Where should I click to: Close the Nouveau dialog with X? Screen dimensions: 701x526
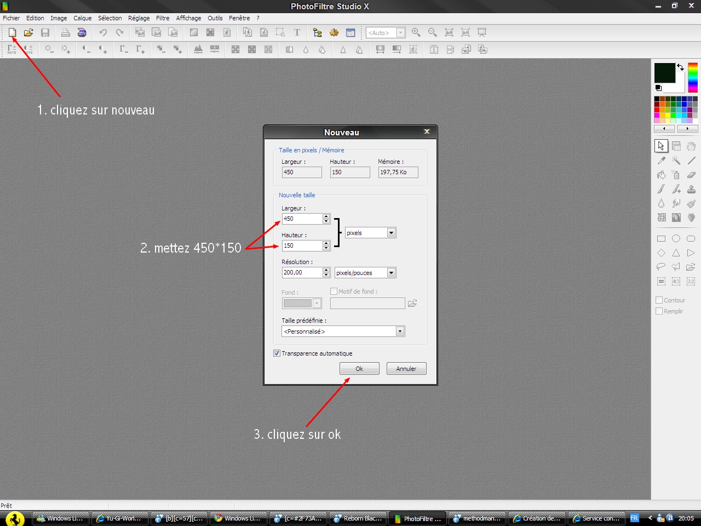pos(427,131)
